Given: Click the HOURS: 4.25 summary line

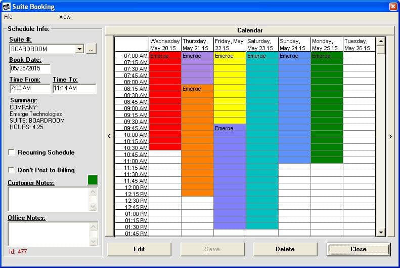Looking at the screenshot, I should [26, 127].
